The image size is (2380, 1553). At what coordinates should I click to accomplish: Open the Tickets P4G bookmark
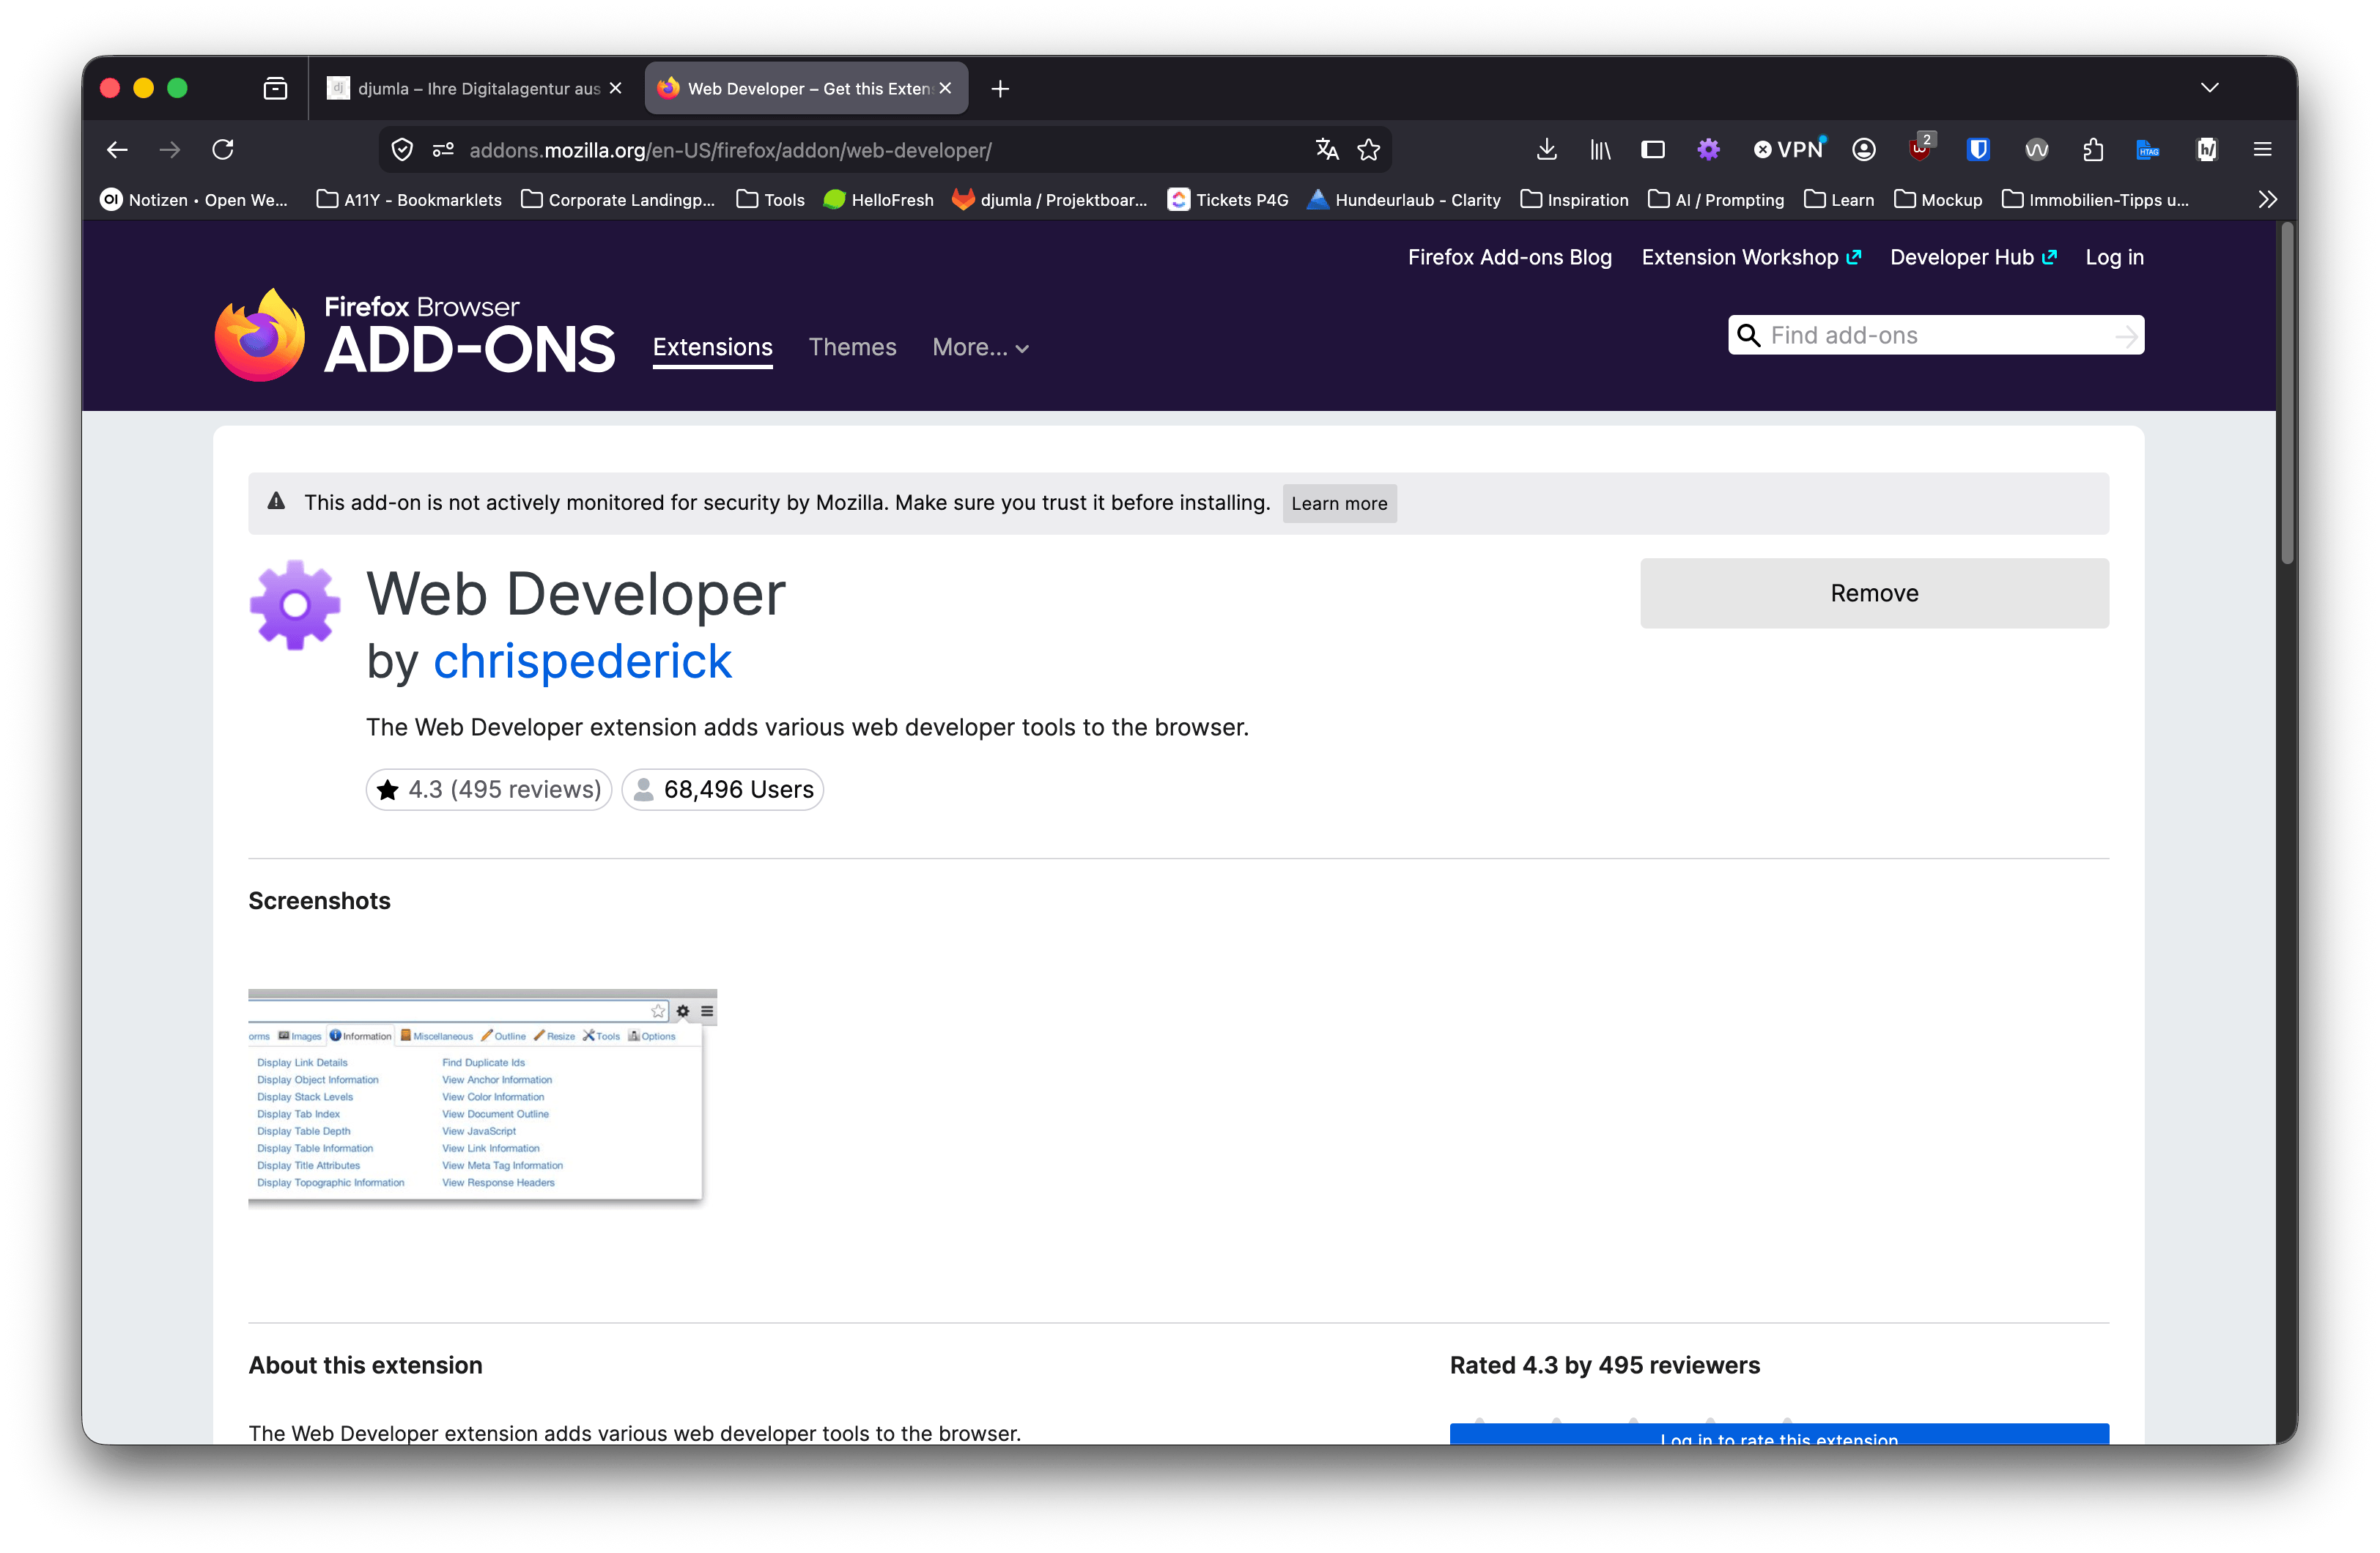[x=1228, y=200]
